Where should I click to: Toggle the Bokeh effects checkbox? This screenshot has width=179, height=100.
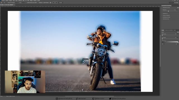pos(178,32)
